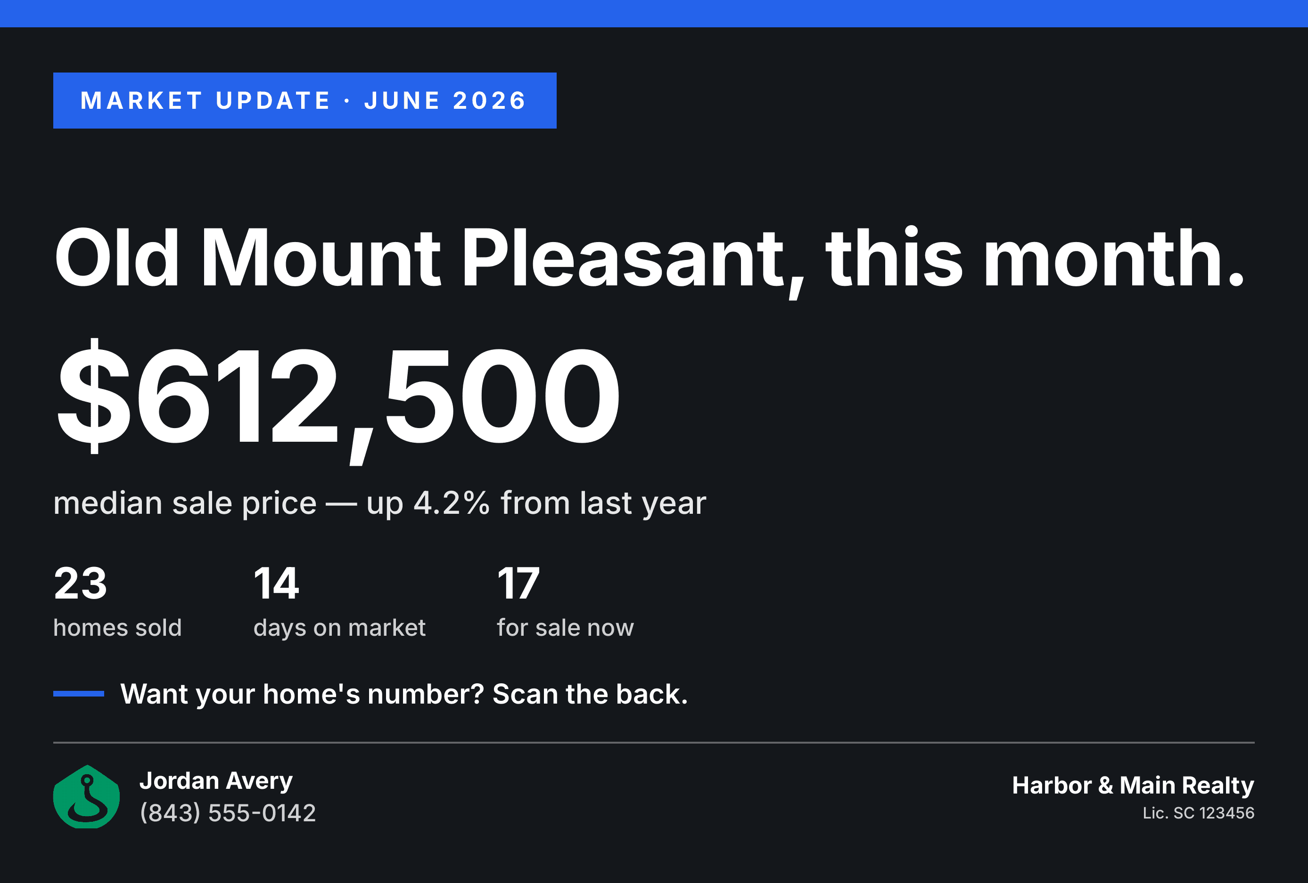Click the Lic. SC 123456 license text
1308x883 pixels.
click(1198, 813)
